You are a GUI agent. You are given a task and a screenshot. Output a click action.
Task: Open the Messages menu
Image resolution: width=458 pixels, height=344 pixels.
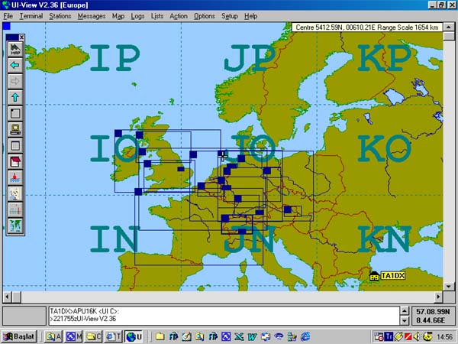point(92,16)
